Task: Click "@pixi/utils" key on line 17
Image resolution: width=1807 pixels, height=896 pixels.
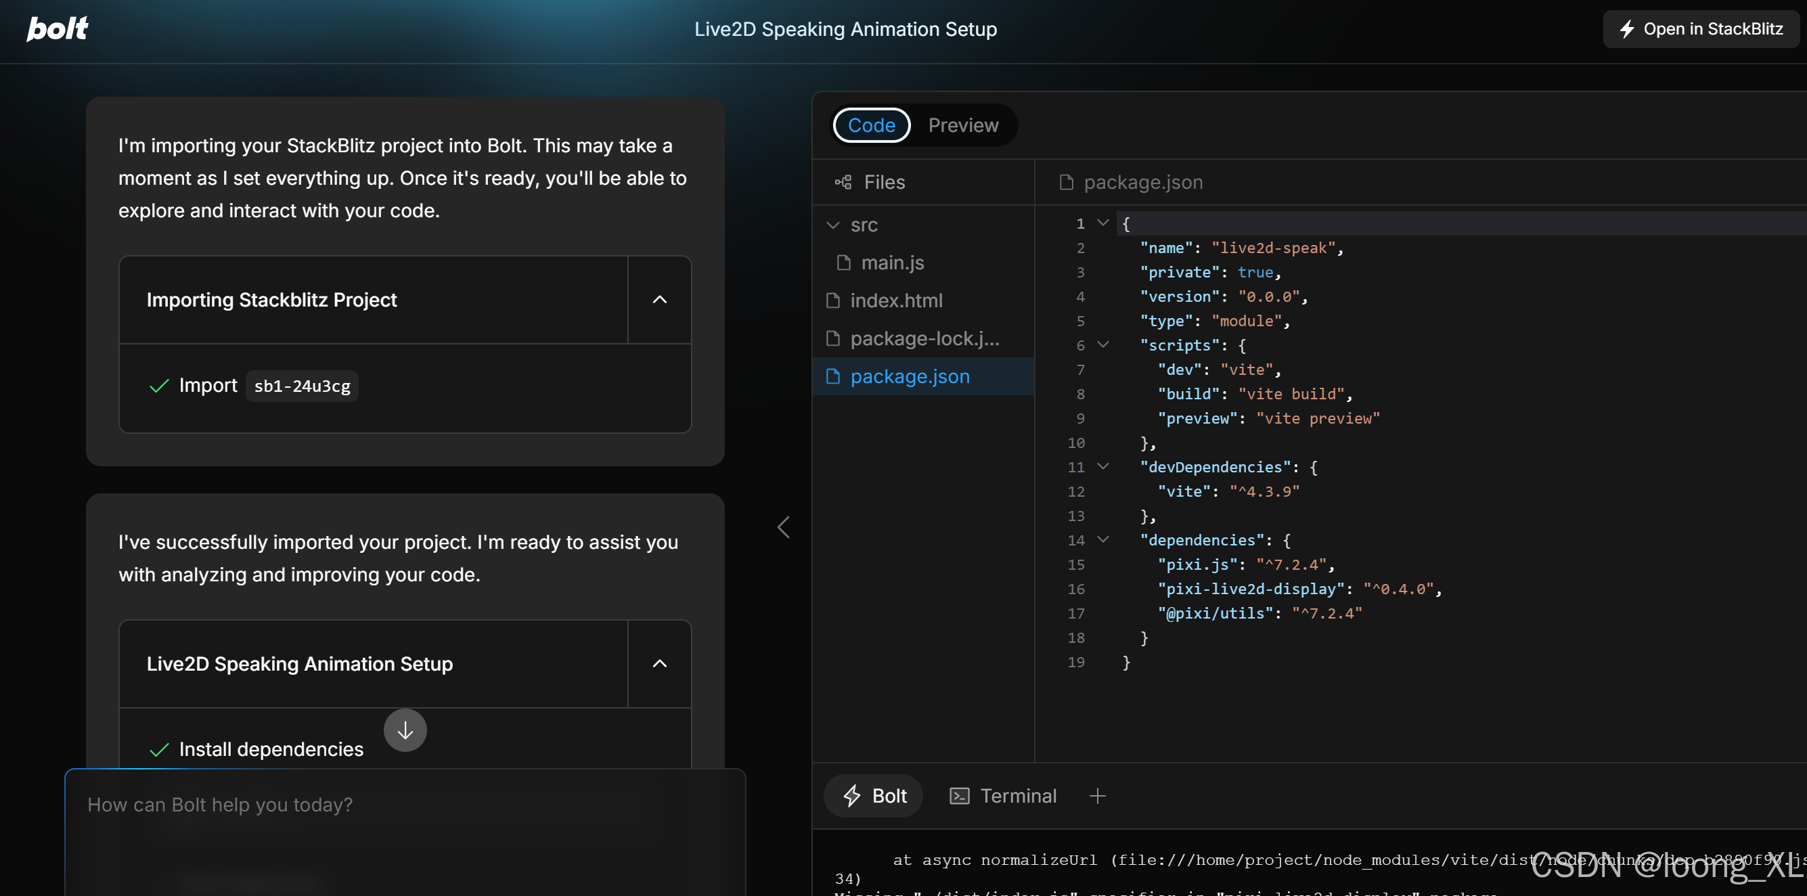Action: coord(1215,613)
